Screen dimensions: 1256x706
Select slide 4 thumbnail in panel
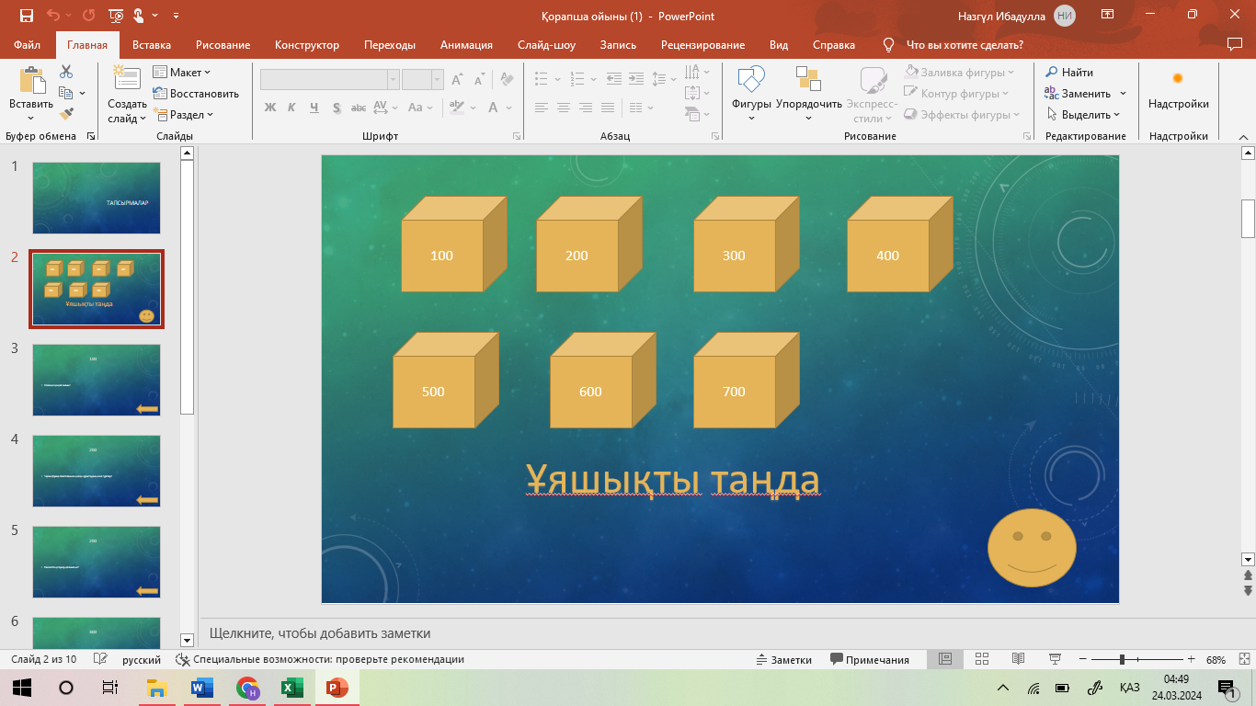pyautogui.click(x=97, y=471)
